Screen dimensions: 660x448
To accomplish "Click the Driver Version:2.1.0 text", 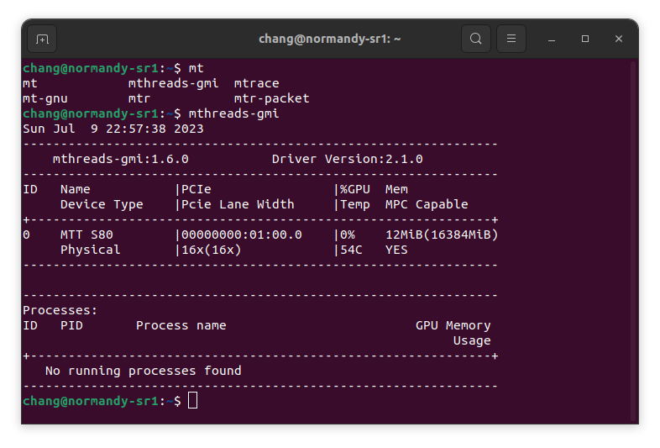I will click(347, 159).
